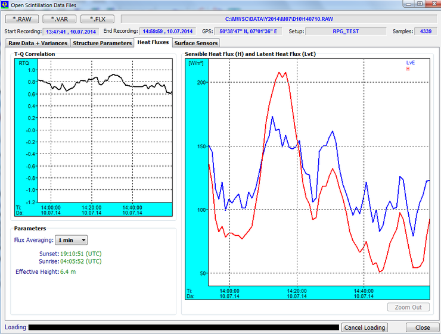Expand the Flux Averaging dropdown
441x334 pixels.
coord(72,240)
